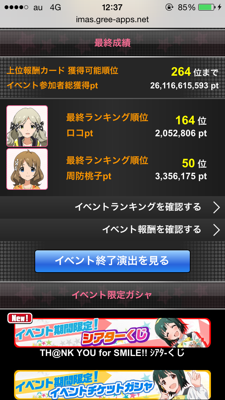225x400 pixels.
Task: Select the 周防桃子 character portrait
Action: click(x=27, y=169)
